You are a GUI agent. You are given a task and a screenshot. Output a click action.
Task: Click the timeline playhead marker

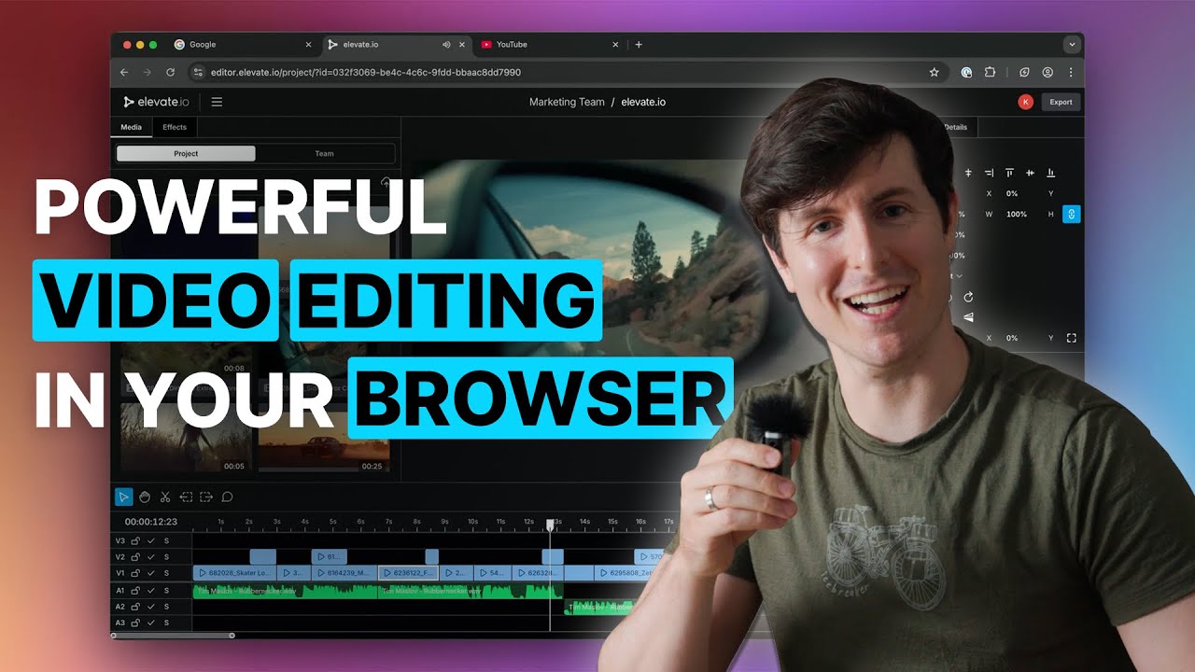tap(550, 525)
